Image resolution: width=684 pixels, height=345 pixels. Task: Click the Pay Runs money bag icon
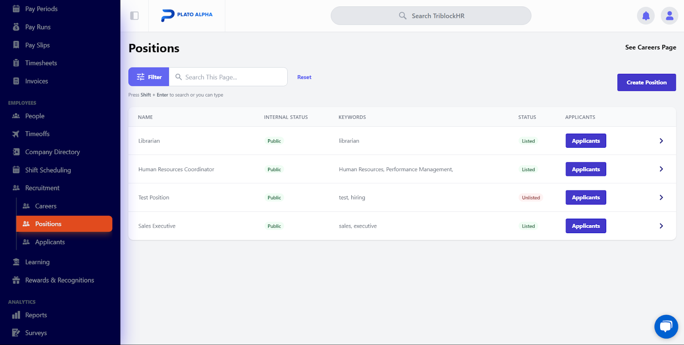coord(16,27)
